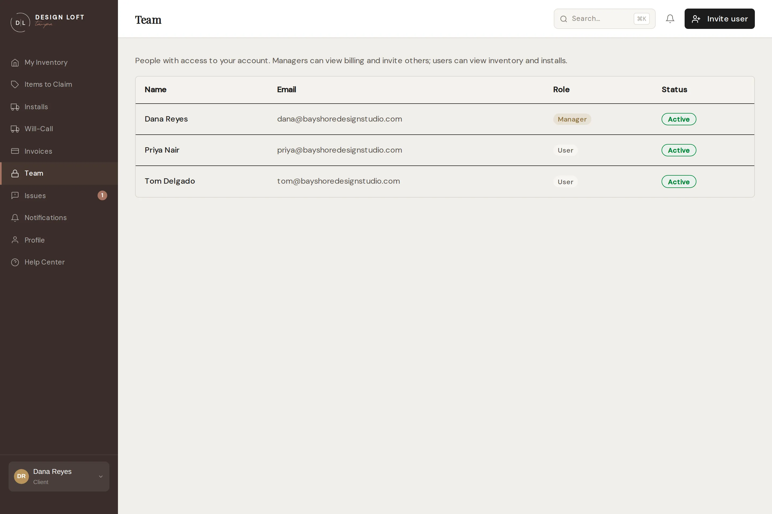Click the Team lock icon
Screen dimensions: 772x514
click(15, 173)
